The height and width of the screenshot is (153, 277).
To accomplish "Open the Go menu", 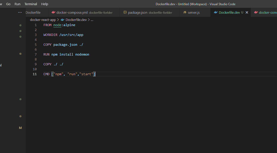I will pos(8,4).
